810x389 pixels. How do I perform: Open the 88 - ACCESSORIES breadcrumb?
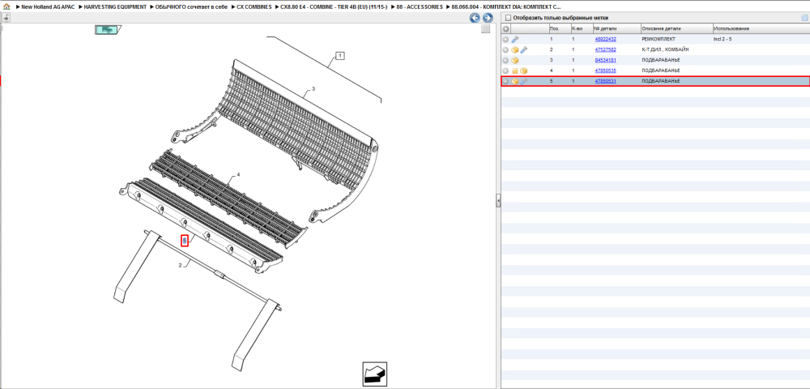420,7
